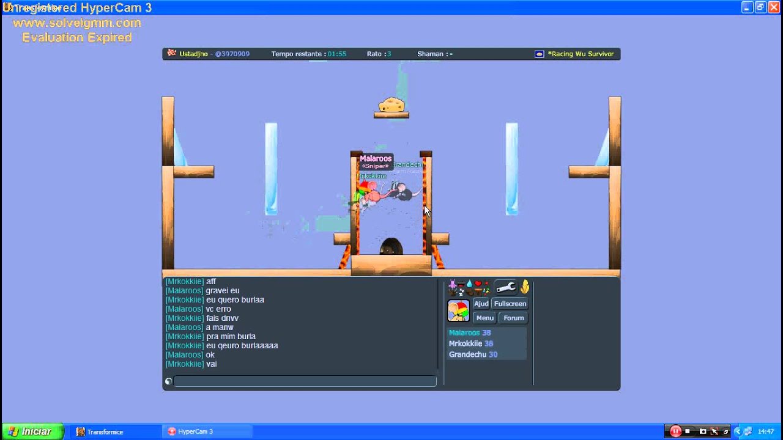Switch game to Fullscreen

click(x=510, y=304)
